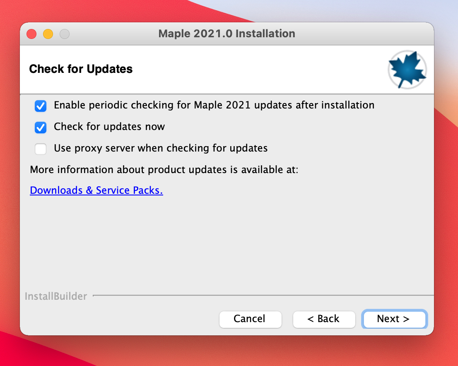Minimize the installer using the yellow button
The height and width of the screenshot is (366, 458).
tap(48, 34)
